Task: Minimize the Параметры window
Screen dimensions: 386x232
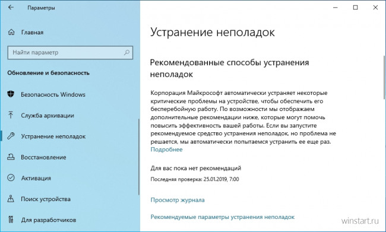Action: [x=336, y=8]
